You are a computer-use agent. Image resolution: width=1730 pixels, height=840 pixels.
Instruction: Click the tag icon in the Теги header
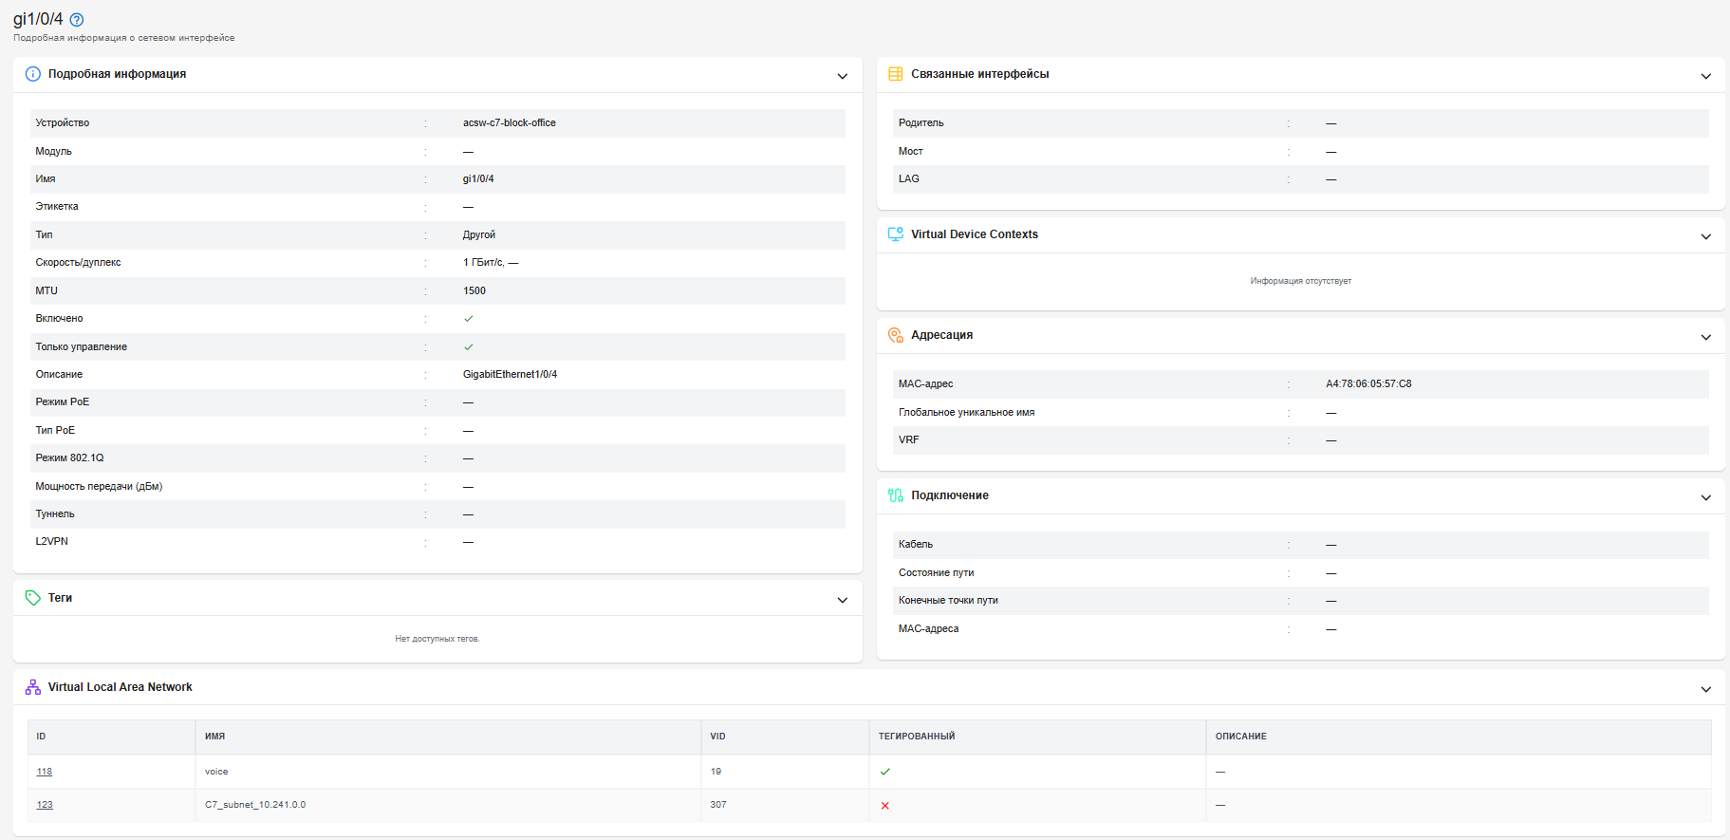coord(33,598)
